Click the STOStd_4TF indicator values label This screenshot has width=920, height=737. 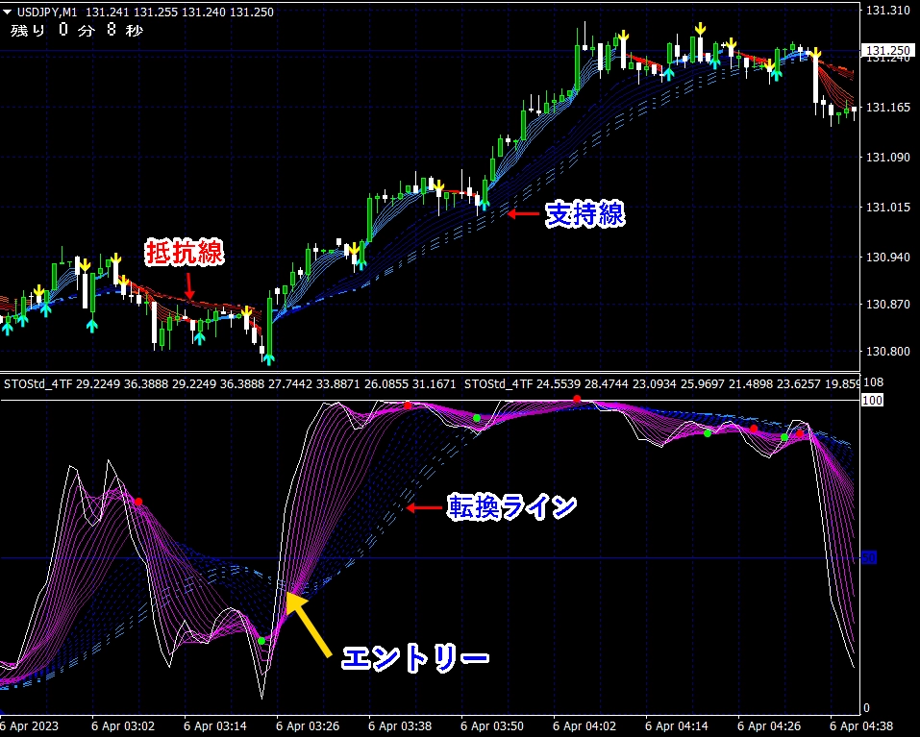230,384
